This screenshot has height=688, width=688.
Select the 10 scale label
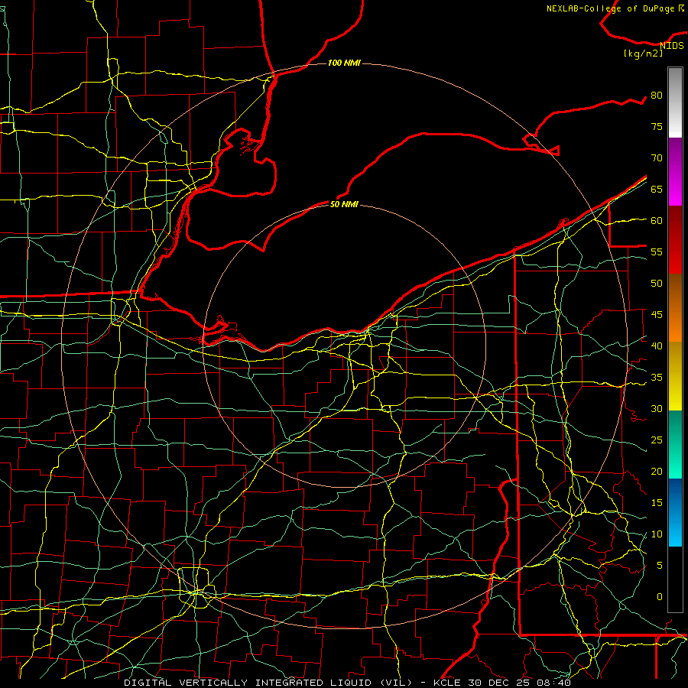657,534
